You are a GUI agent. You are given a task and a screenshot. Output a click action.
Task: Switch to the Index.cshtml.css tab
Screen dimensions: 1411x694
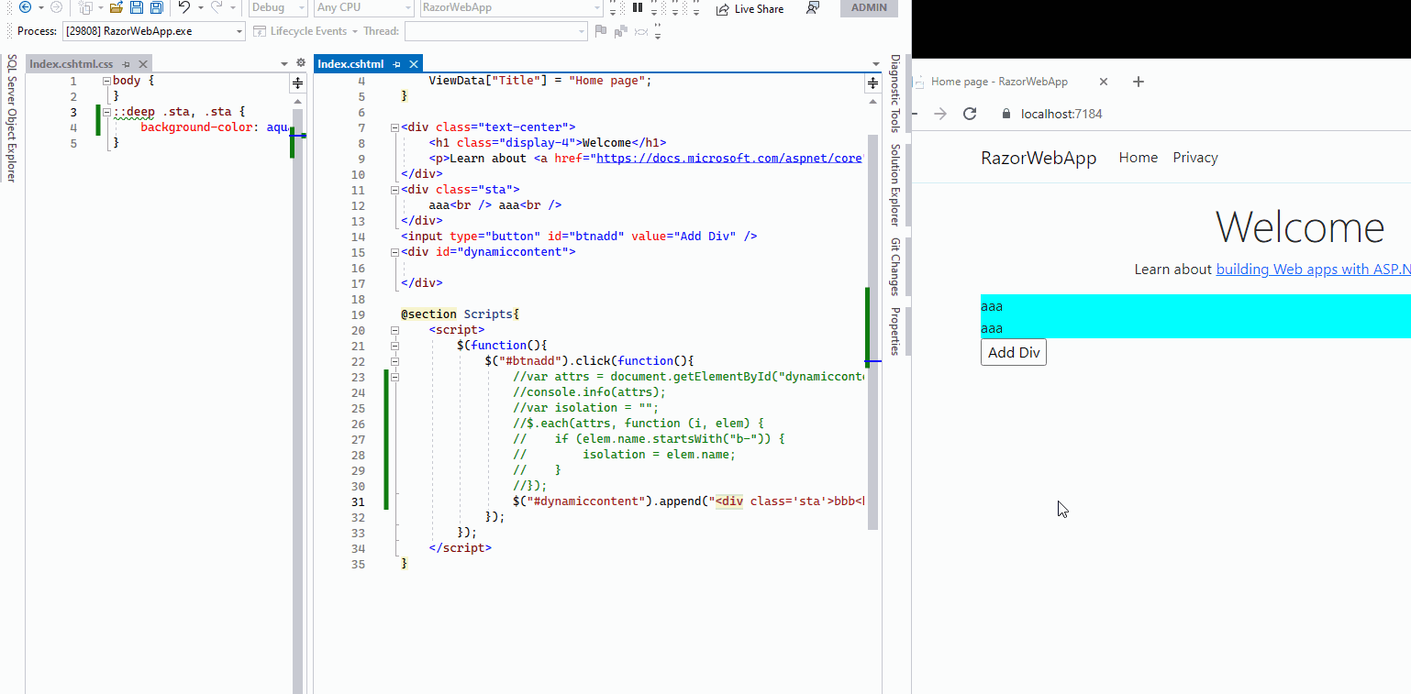point(72,64)
